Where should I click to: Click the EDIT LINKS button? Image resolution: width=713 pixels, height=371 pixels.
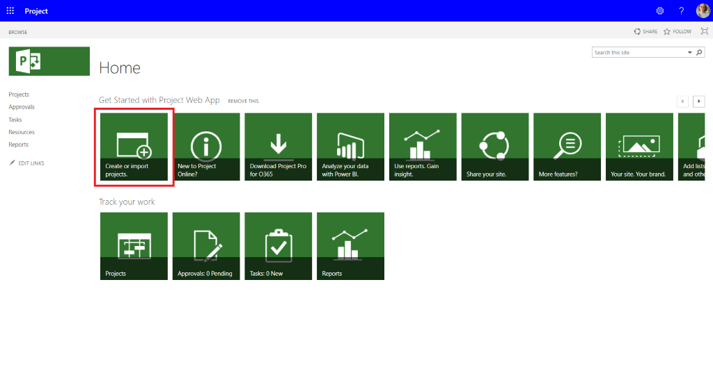pyautogui.click(x=26, y=163)
